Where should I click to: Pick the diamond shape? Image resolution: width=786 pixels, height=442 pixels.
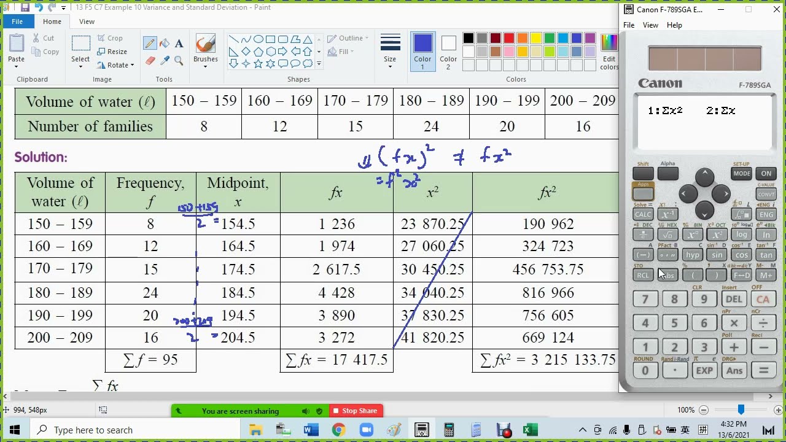click(x=246, y=52)
